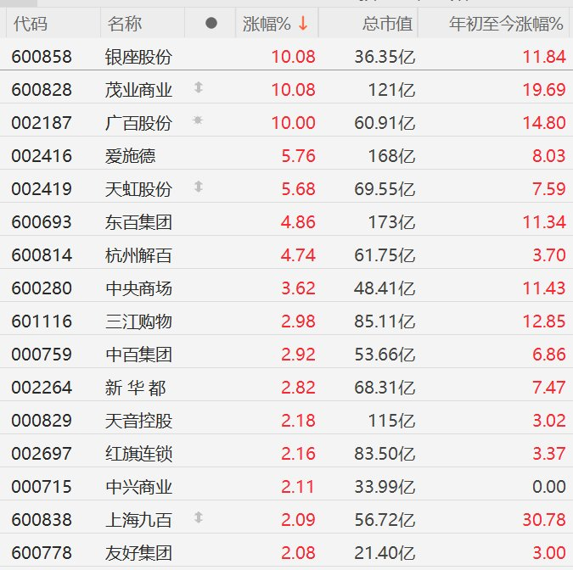Click the sun-shaped icon beside 广百股份
Viewport: 573px width, 570px height.
click(199, 121)
